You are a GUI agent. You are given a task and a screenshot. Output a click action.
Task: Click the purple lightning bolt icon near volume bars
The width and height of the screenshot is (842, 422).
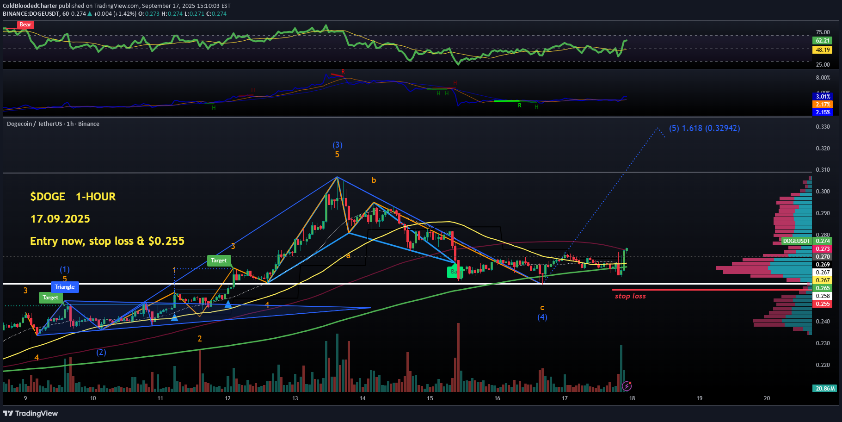[x=627, y=385]
